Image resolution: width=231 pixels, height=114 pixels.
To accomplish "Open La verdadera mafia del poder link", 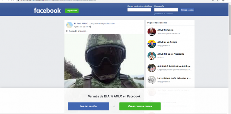I will (x=174, y=78).
